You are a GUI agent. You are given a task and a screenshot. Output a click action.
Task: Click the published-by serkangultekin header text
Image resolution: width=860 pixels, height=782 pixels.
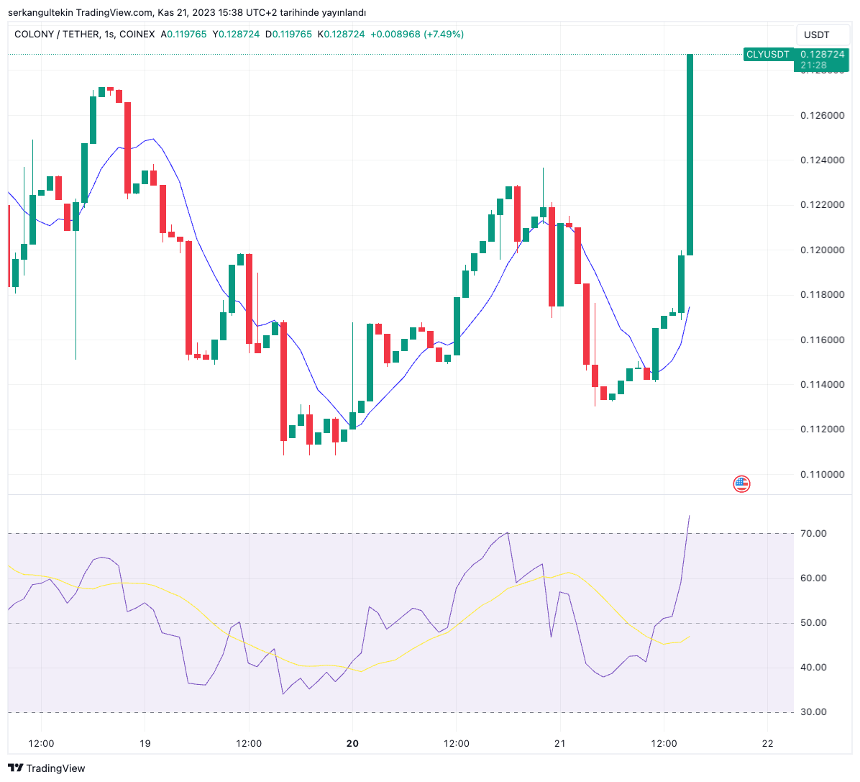186,13
